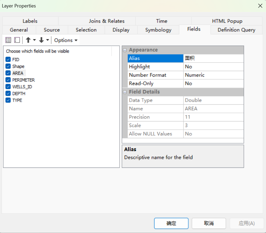Click the Turn All Fields On icon

[x=8, y=40]
